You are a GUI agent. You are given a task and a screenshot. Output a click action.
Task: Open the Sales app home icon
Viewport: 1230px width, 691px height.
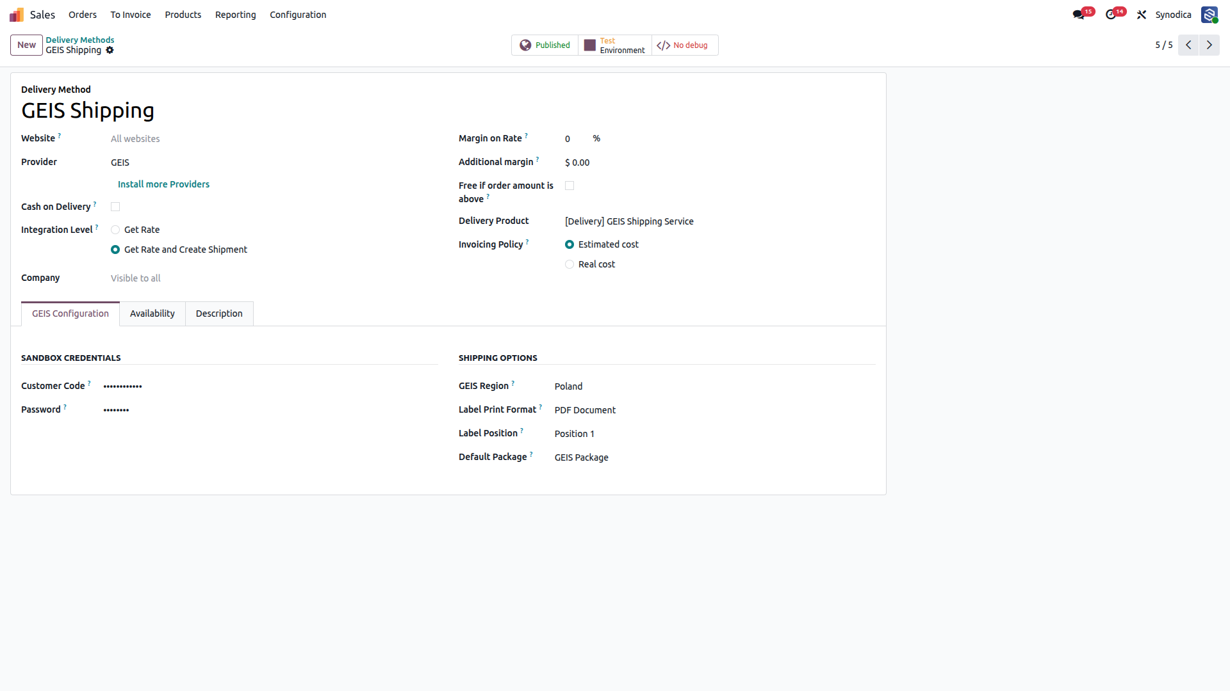click(x=17, y=15)
